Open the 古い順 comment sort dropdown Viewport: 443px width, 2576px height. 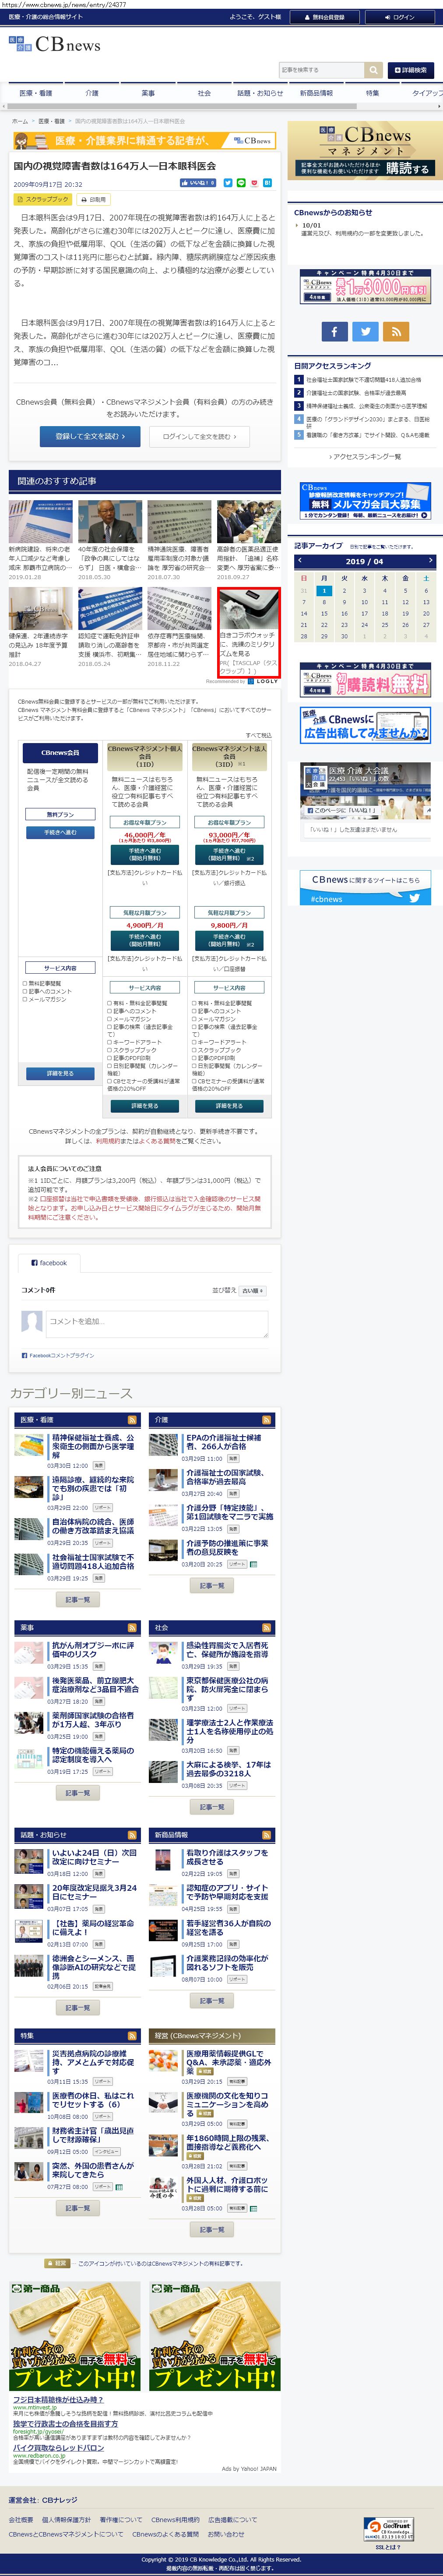pos(253,1291)
